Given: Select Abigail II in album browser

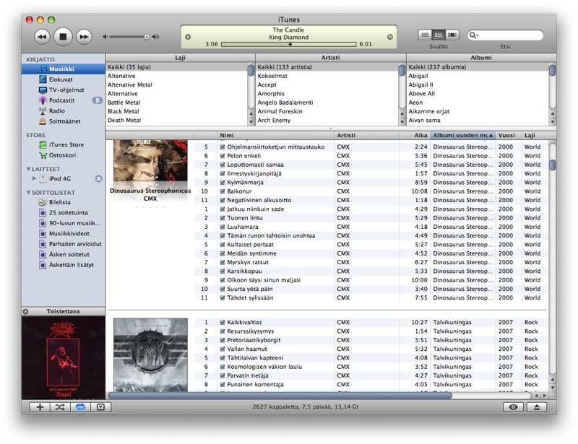Looking at the screenshot, I should 478,84.
